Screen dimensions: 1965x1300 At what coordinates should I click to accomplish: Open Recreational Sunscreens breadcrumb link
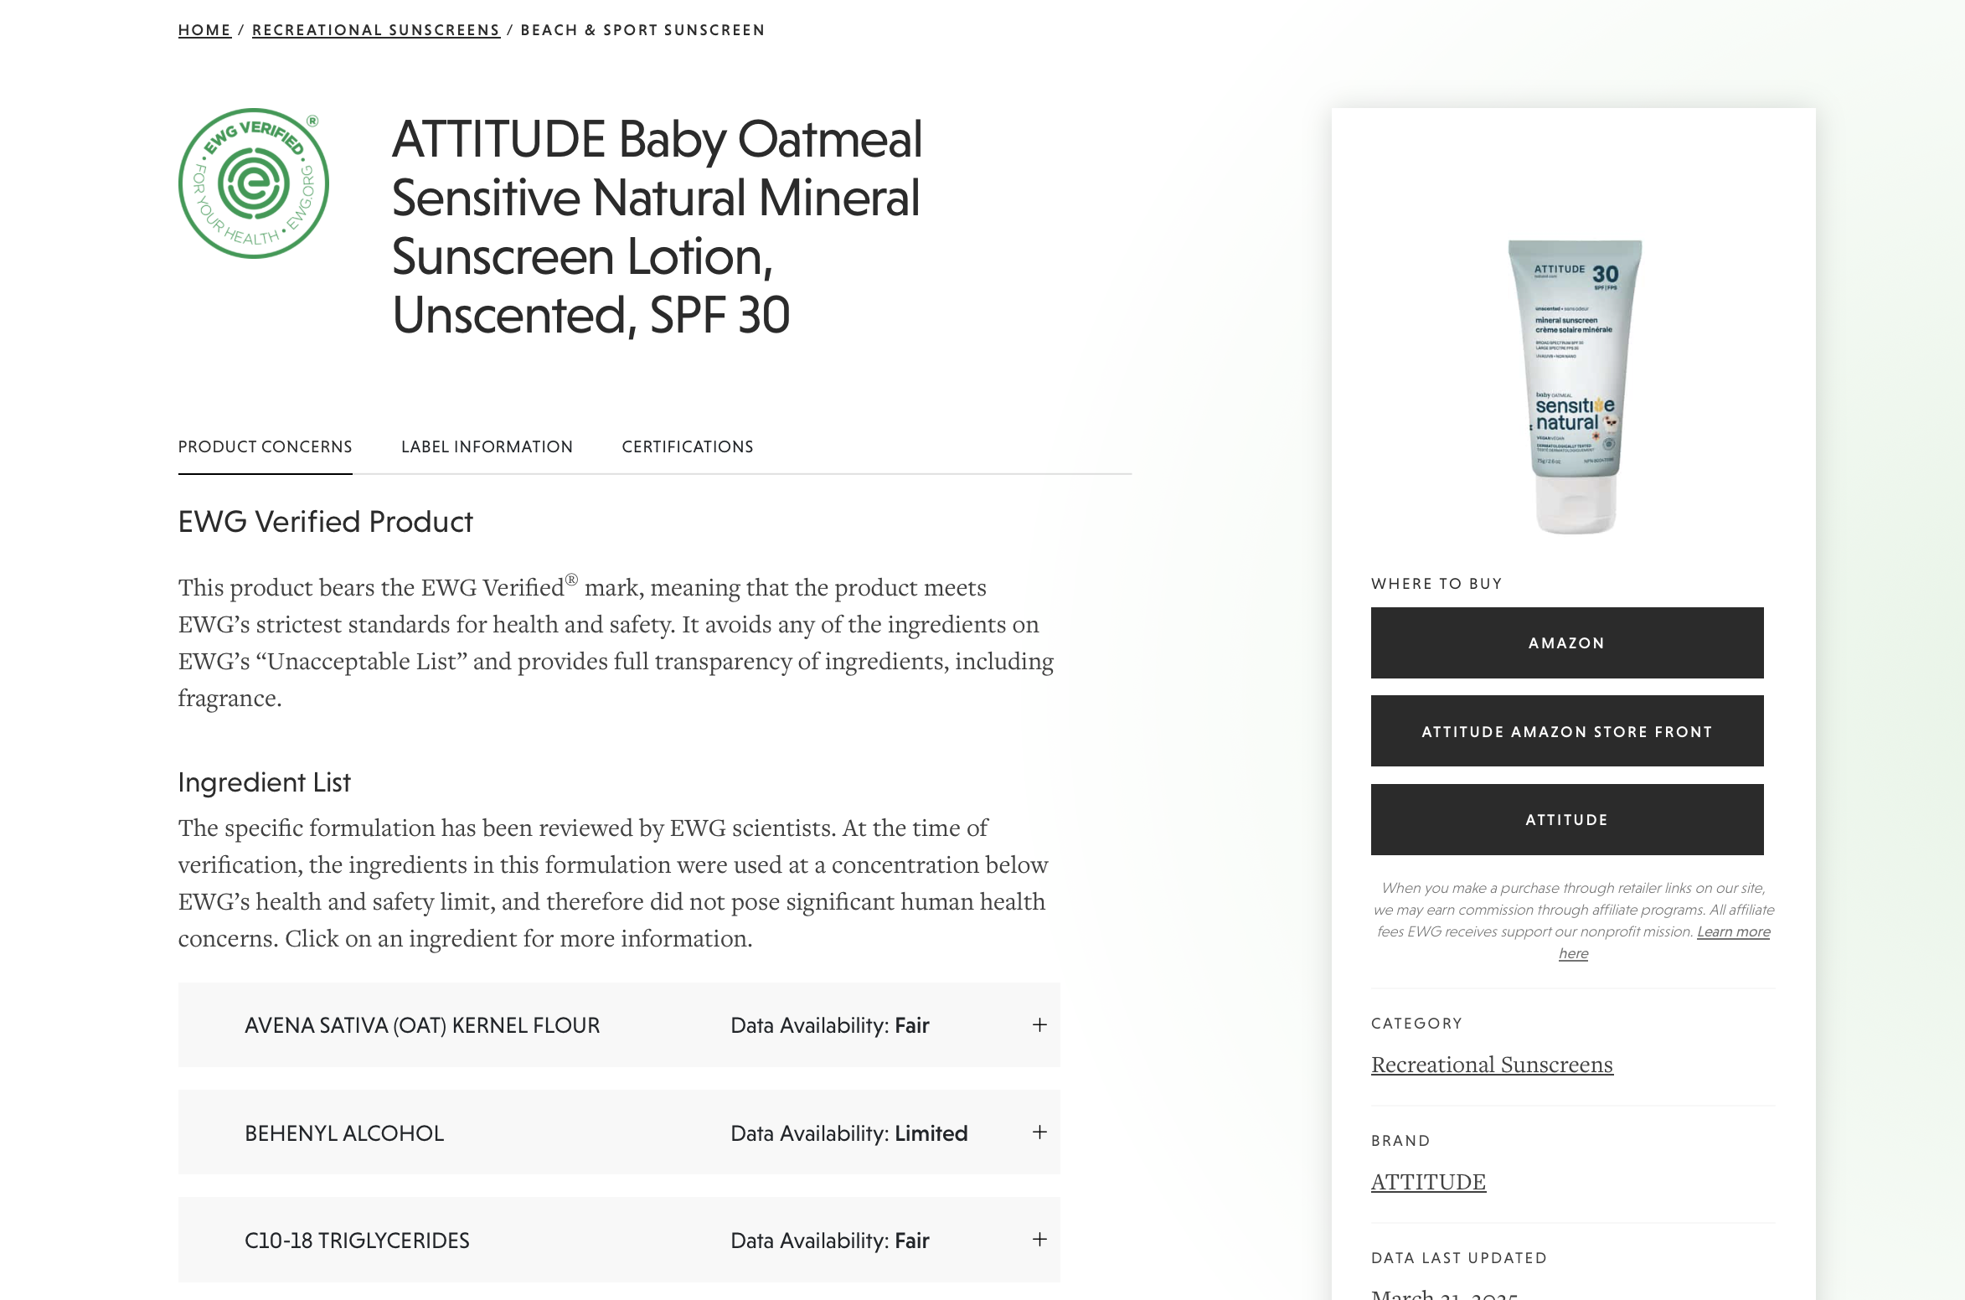pyautogui.click(x=376, y=30)
